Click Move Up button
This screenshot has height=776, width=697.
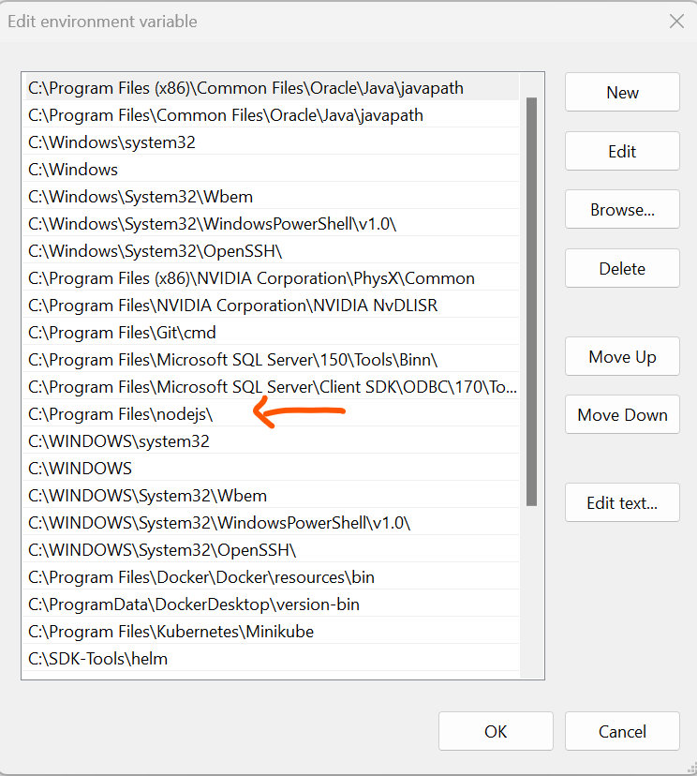pyautogui.click(x=622, y=357)
